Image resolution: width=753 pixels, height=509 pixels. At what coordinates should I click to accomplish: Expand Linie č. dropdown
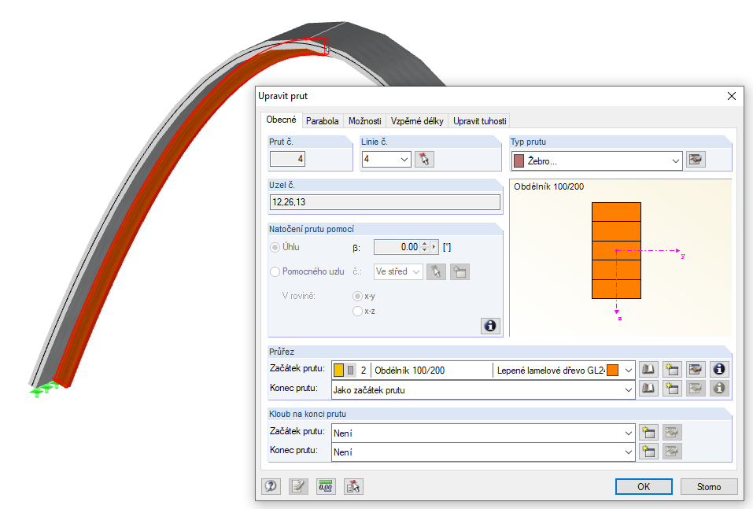coord(404,159)
